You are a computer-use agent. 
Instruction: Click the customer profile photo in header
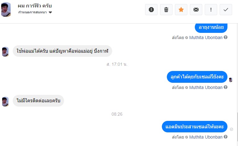point(6,10)
